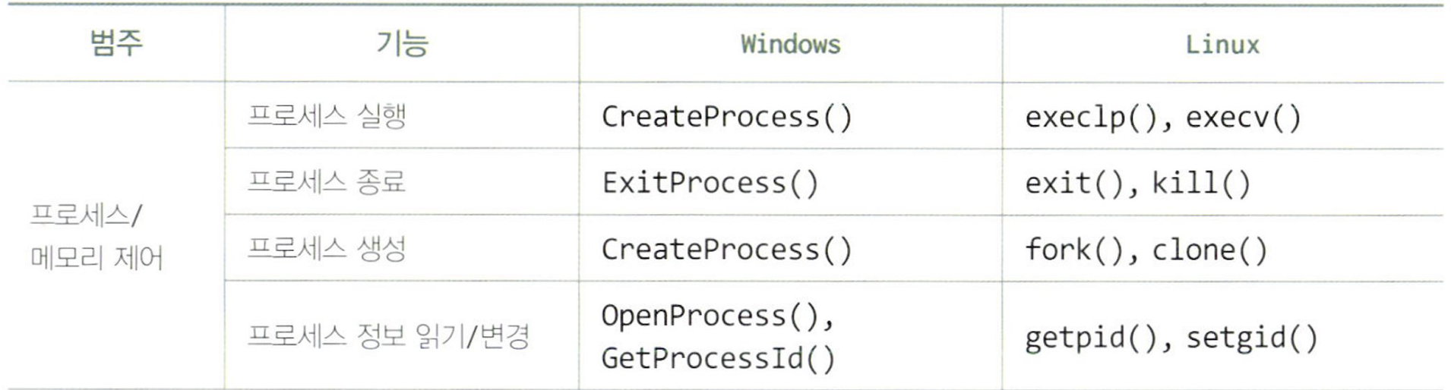Select the execv() function text
The height and width of the screenshot is (390, 1451).
(x=1243, y=117)
